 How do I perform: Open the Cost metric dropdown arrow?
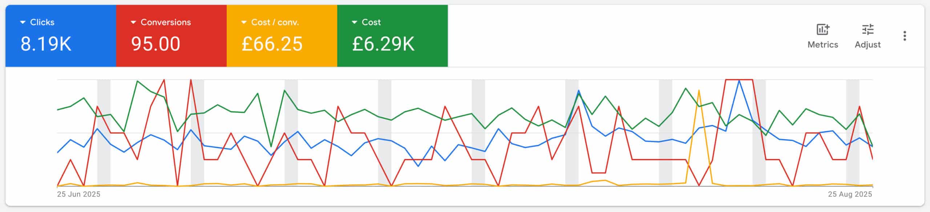coord(355,22)
